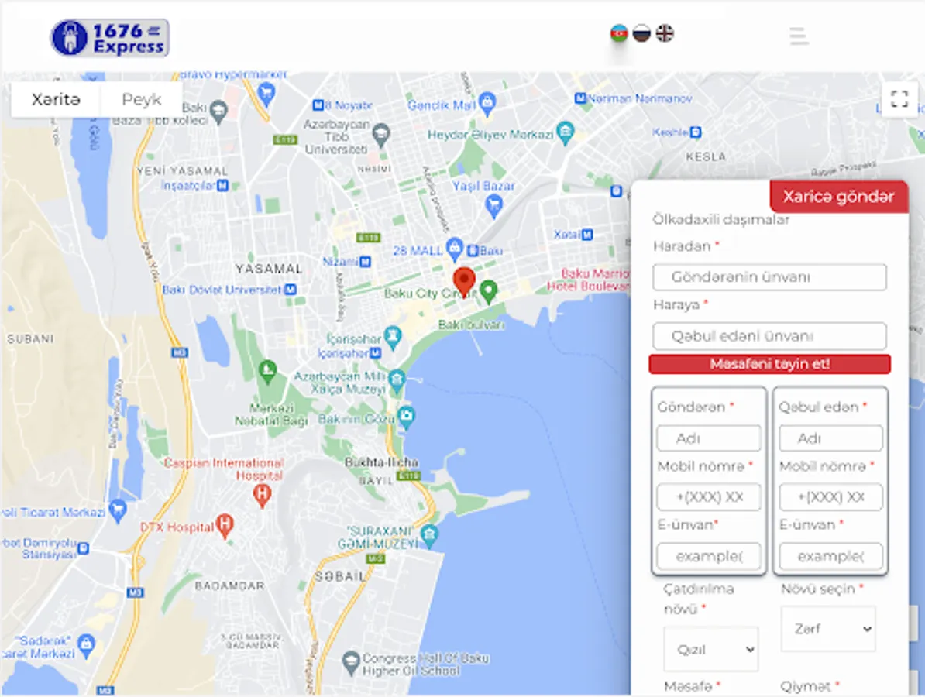
Task: Click the Mərkəzi Nəbatat Bağı green marker
Action: point(267,372)
